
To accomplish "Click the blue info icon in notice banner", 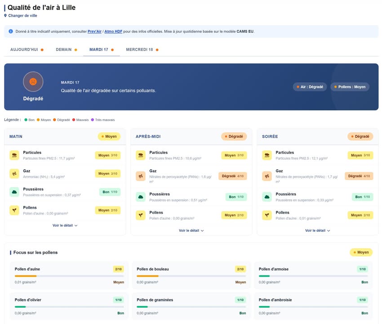I will click(x=11, y=31).
